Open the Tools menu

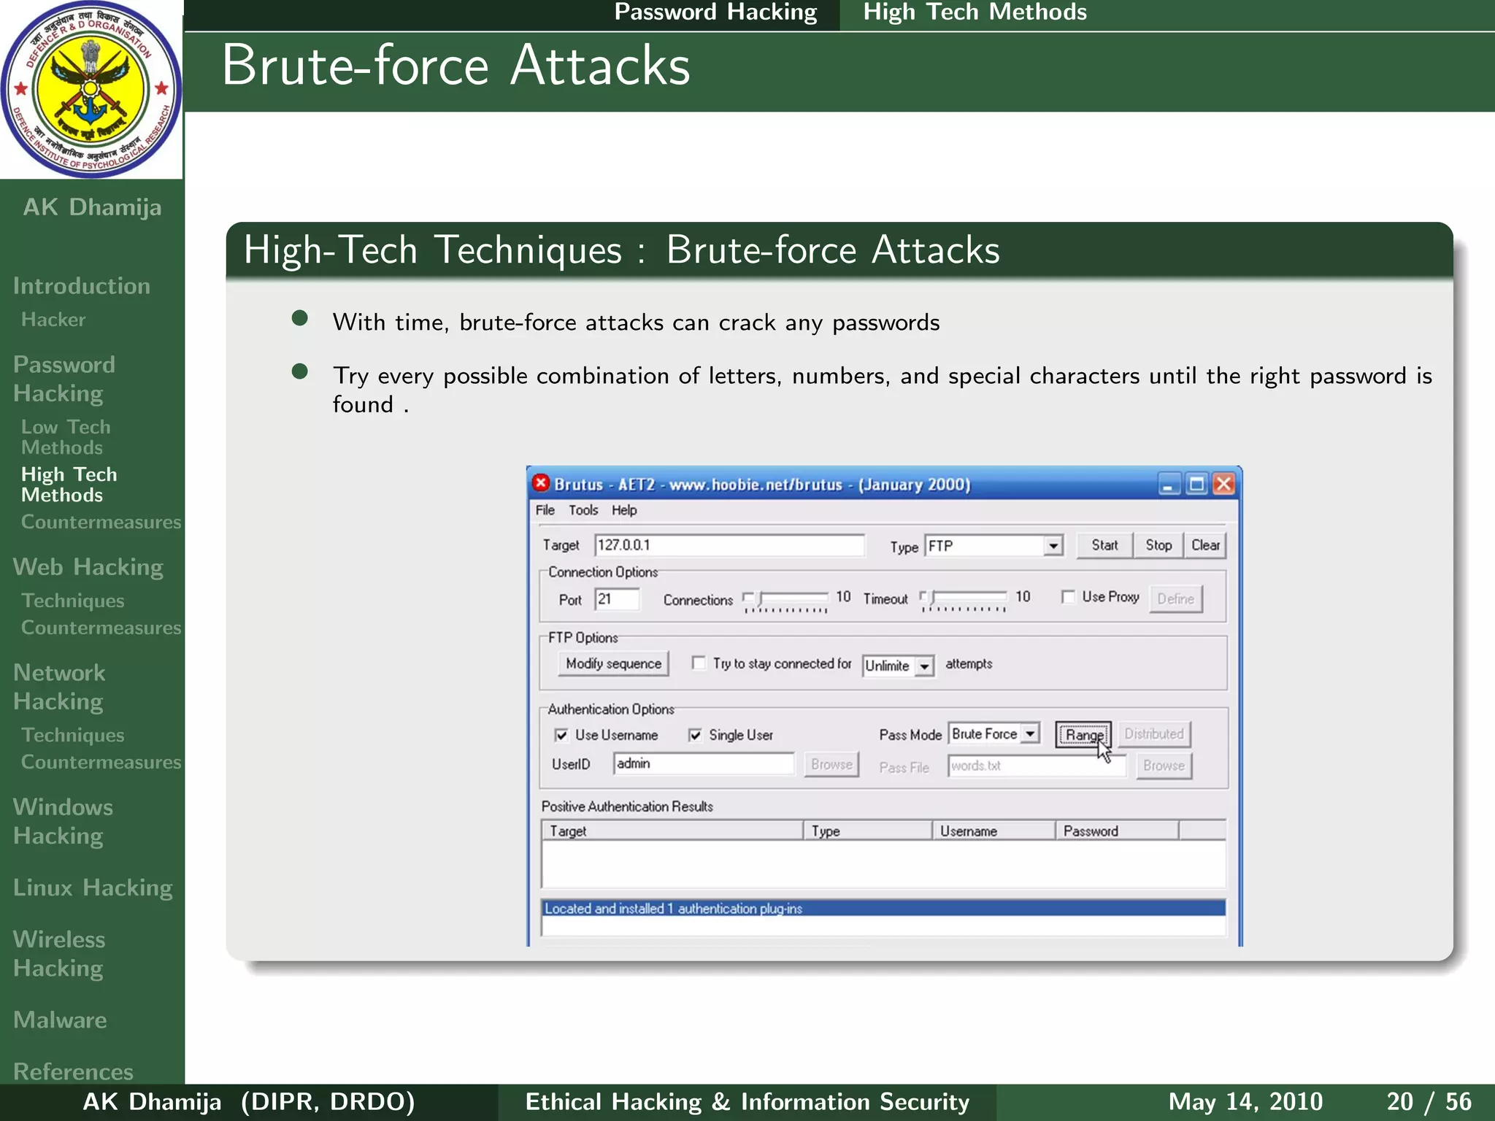pos(583,510)
